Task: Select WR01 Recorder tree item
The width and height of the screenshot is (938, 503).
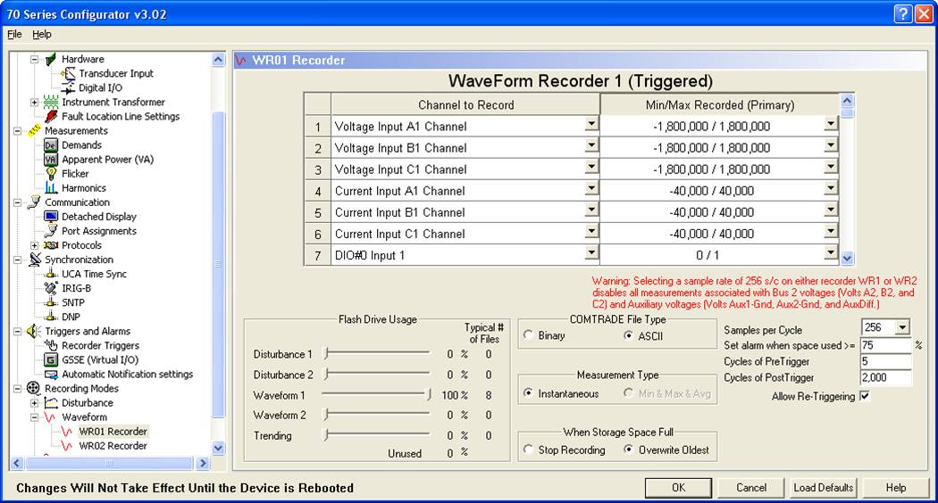Action: [113, 432]
